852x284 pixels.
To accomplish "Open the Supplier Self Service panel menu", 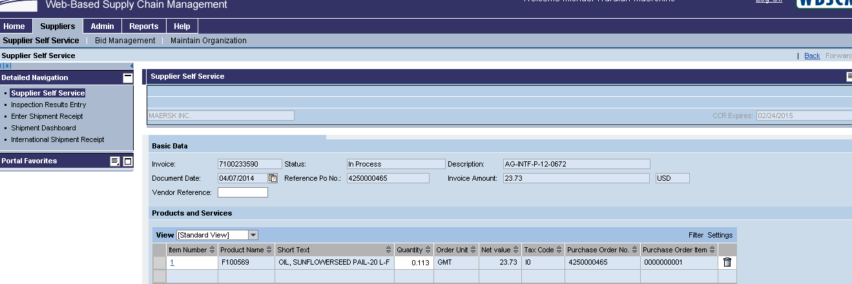I will coord(849,77).
